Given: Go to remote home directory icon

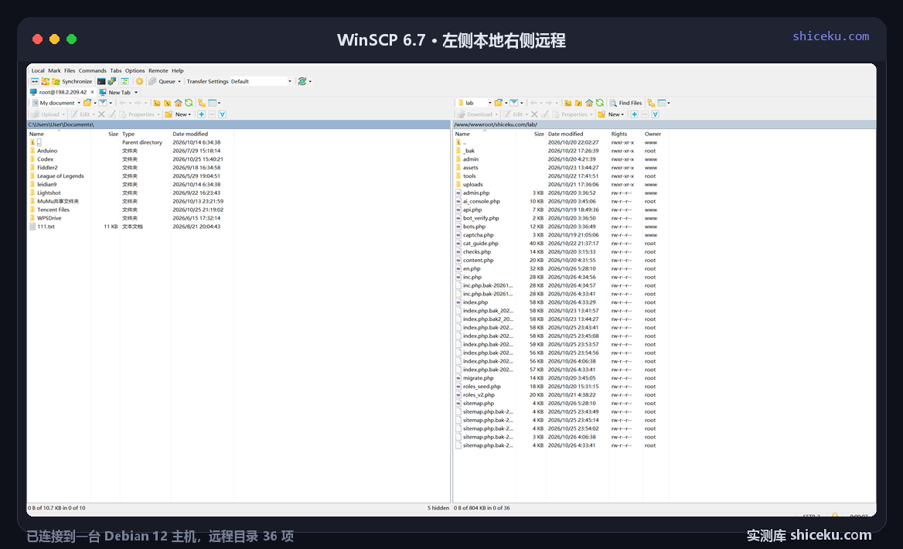Looking at the screenshot, I should pyautogui.click(x=589, y=103).
